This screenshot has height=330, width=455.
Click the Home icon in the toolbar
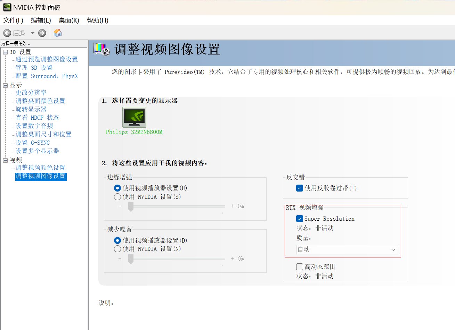tap(58, 33)
